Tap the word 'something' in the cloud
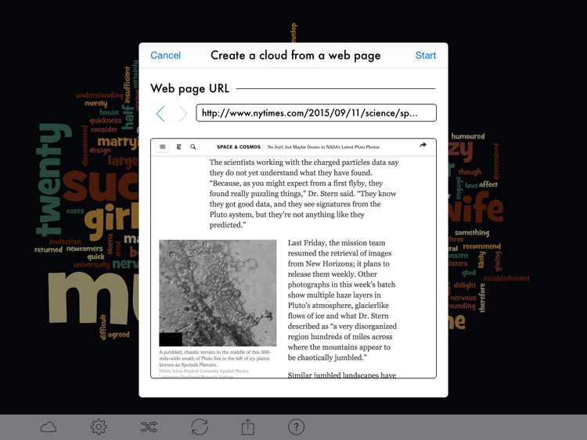 (x=472, y=233)
